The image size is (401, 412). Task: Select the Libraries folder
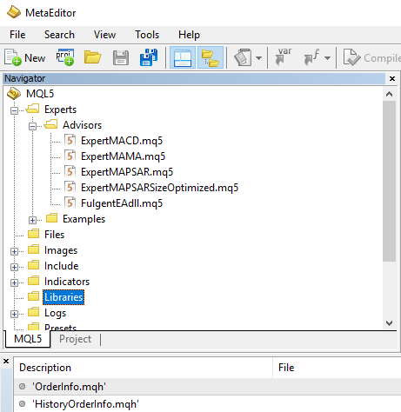pyautogui.click(x=63, y=297)
